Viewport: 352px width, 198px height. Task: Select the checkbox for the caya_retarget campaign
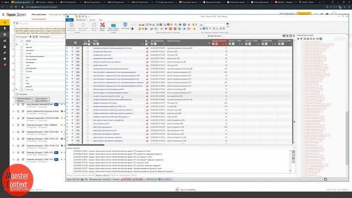[x=13, y=105]
